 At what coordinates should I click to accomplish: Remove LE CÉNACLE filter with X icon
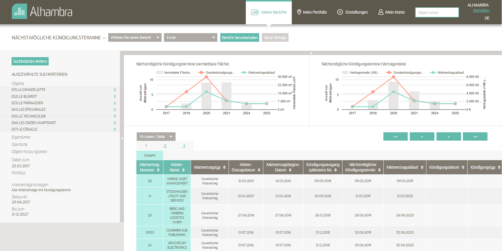[115, 130]
